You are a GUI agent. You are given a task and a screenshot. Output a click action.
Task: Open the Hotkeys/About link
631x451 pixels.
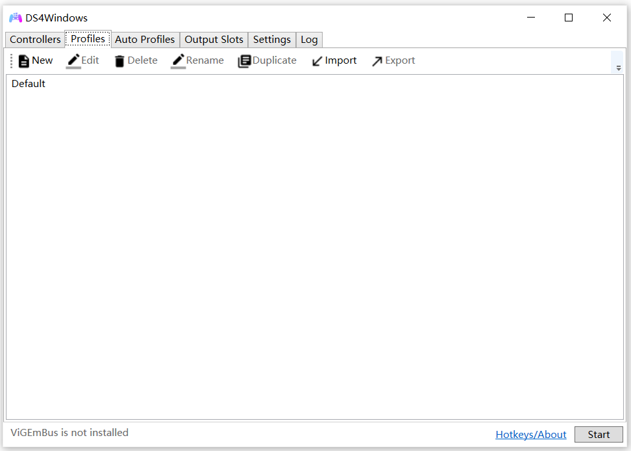tap(531, 435)
